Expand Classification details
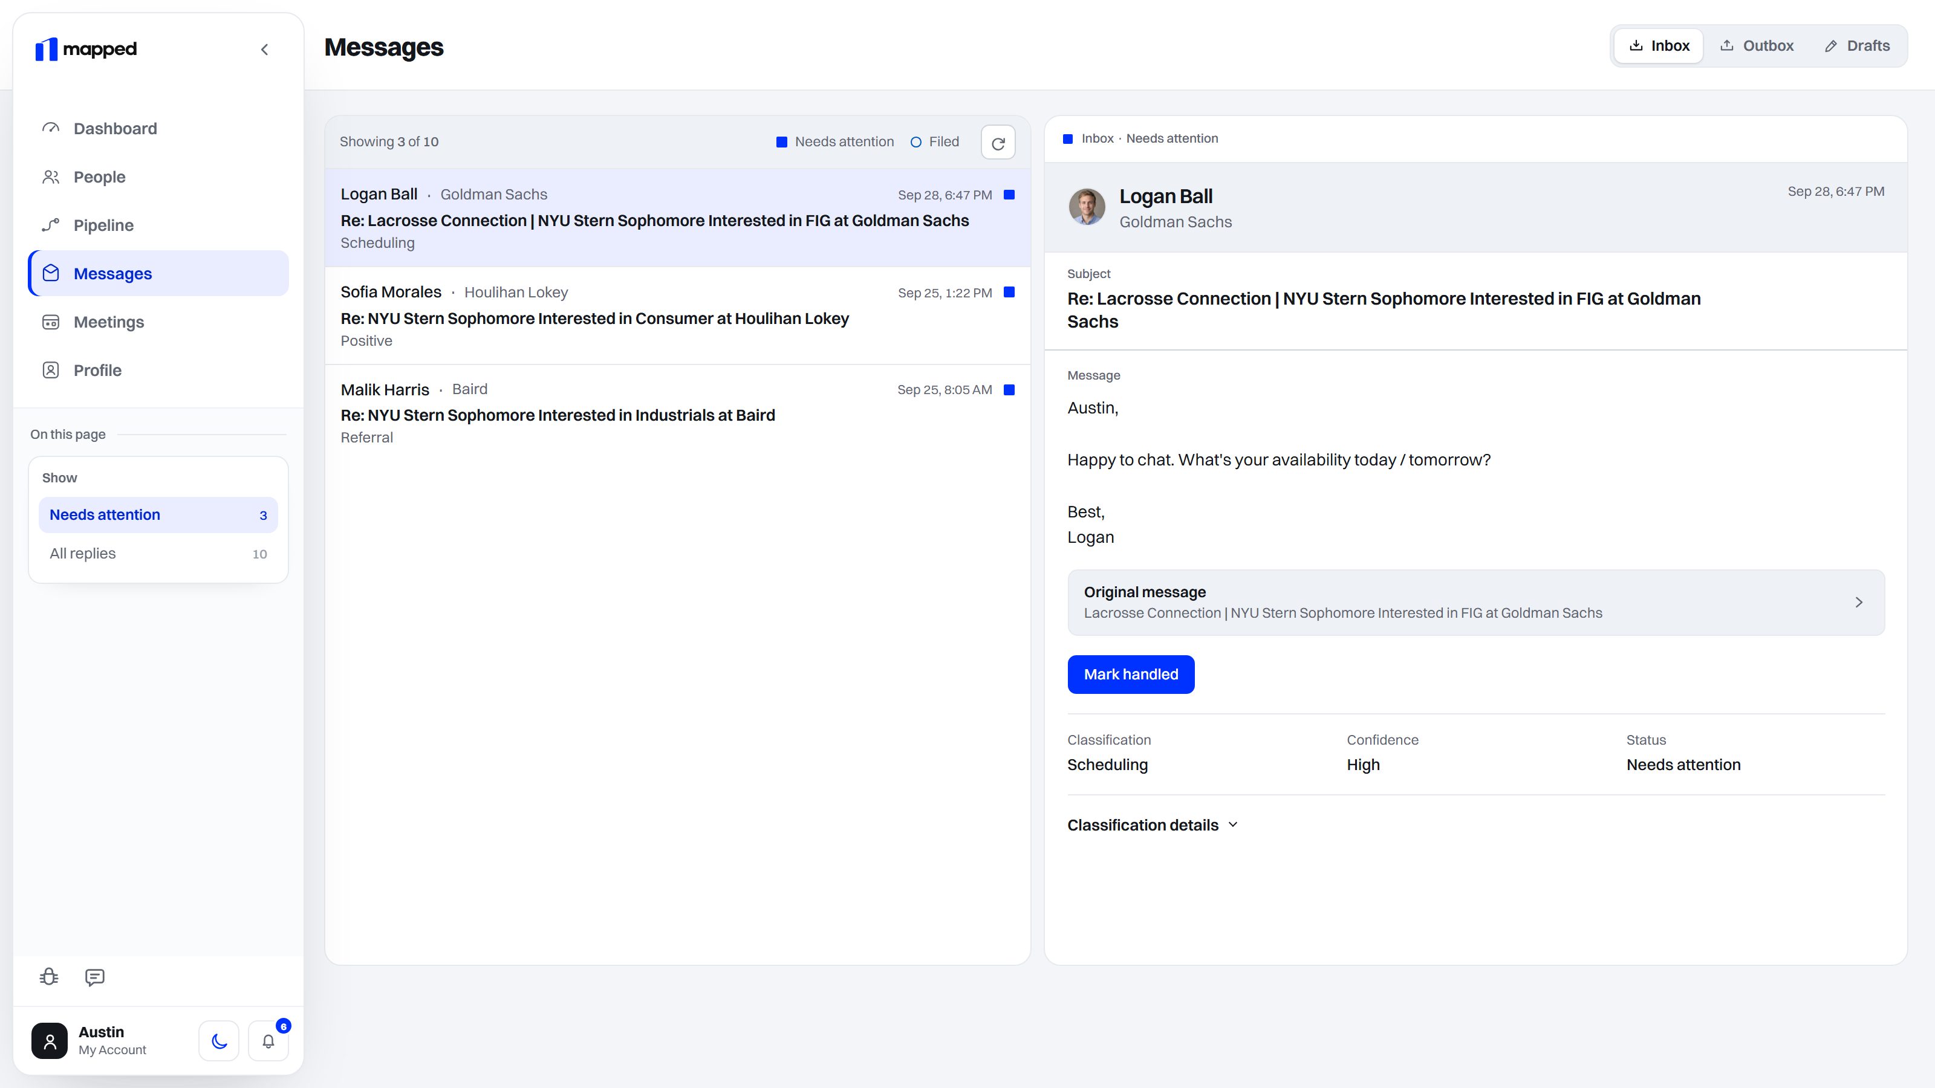The height and width of the screenshot is (1088, 1935). (x=1153, y=825)
